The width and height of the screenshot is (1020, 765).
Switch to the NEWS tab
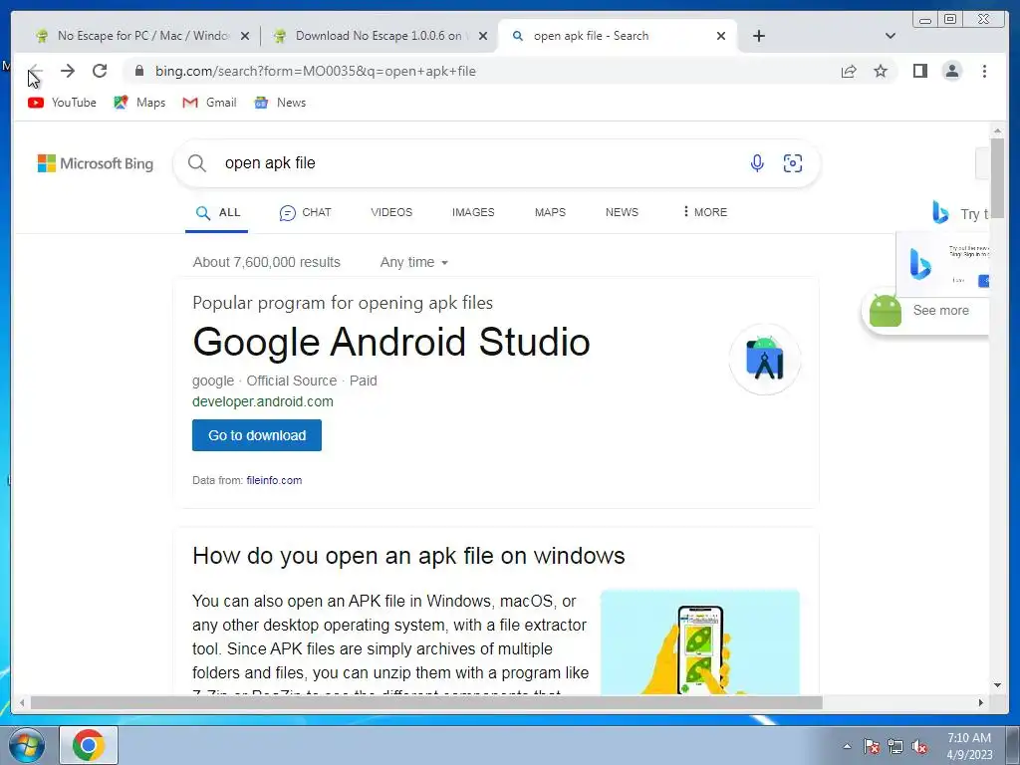tap(622, 213)
